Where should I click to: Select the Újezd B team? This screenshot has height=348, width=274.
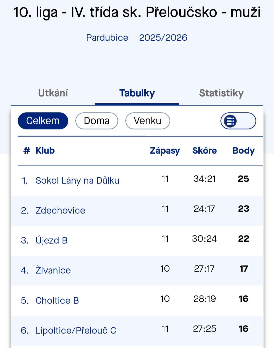(x=52, y=240)
